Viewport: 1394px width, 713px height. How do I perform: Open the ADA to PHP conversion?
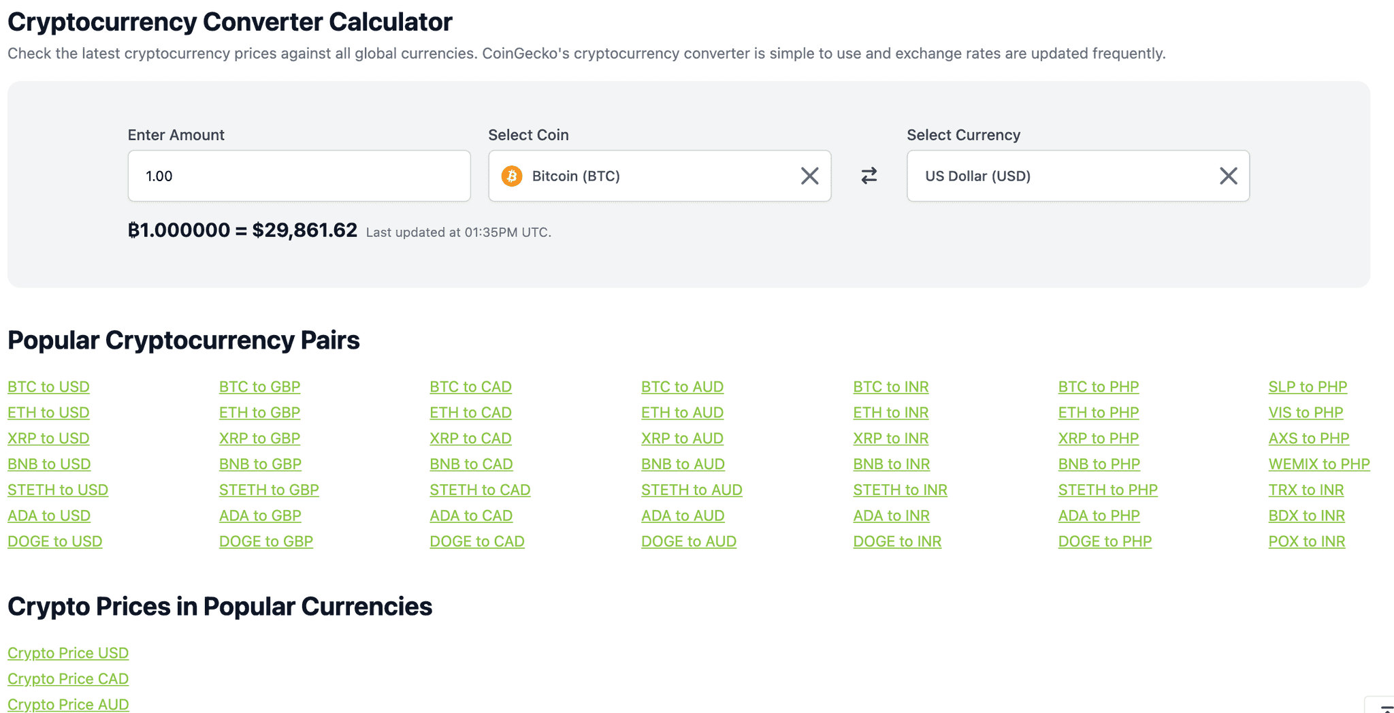[x=1098, y=516]
